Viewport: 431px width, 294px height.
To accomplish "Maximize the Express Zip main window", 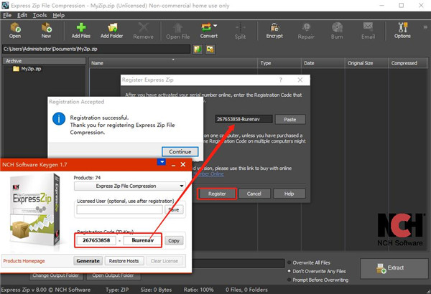I will point(402,6).
